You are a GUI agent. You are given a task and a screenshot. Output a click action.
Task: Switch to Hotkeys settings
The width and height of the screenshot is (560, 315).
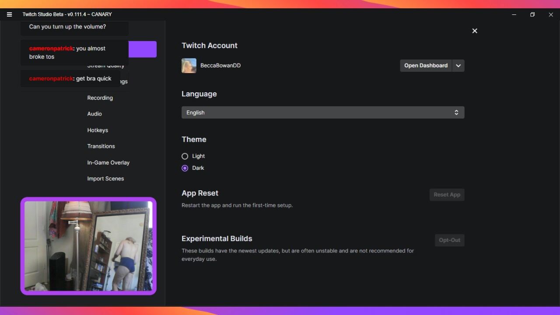tap(98, 130)
